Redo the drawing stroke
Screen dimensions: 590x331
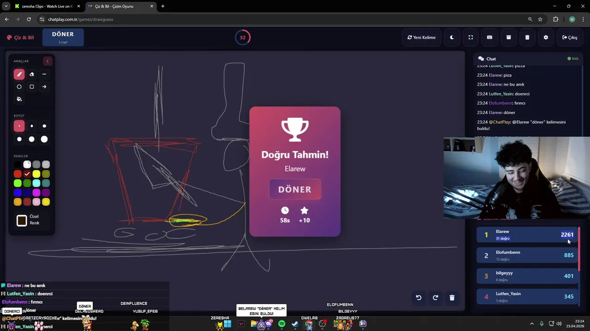(x=435, y=297)
